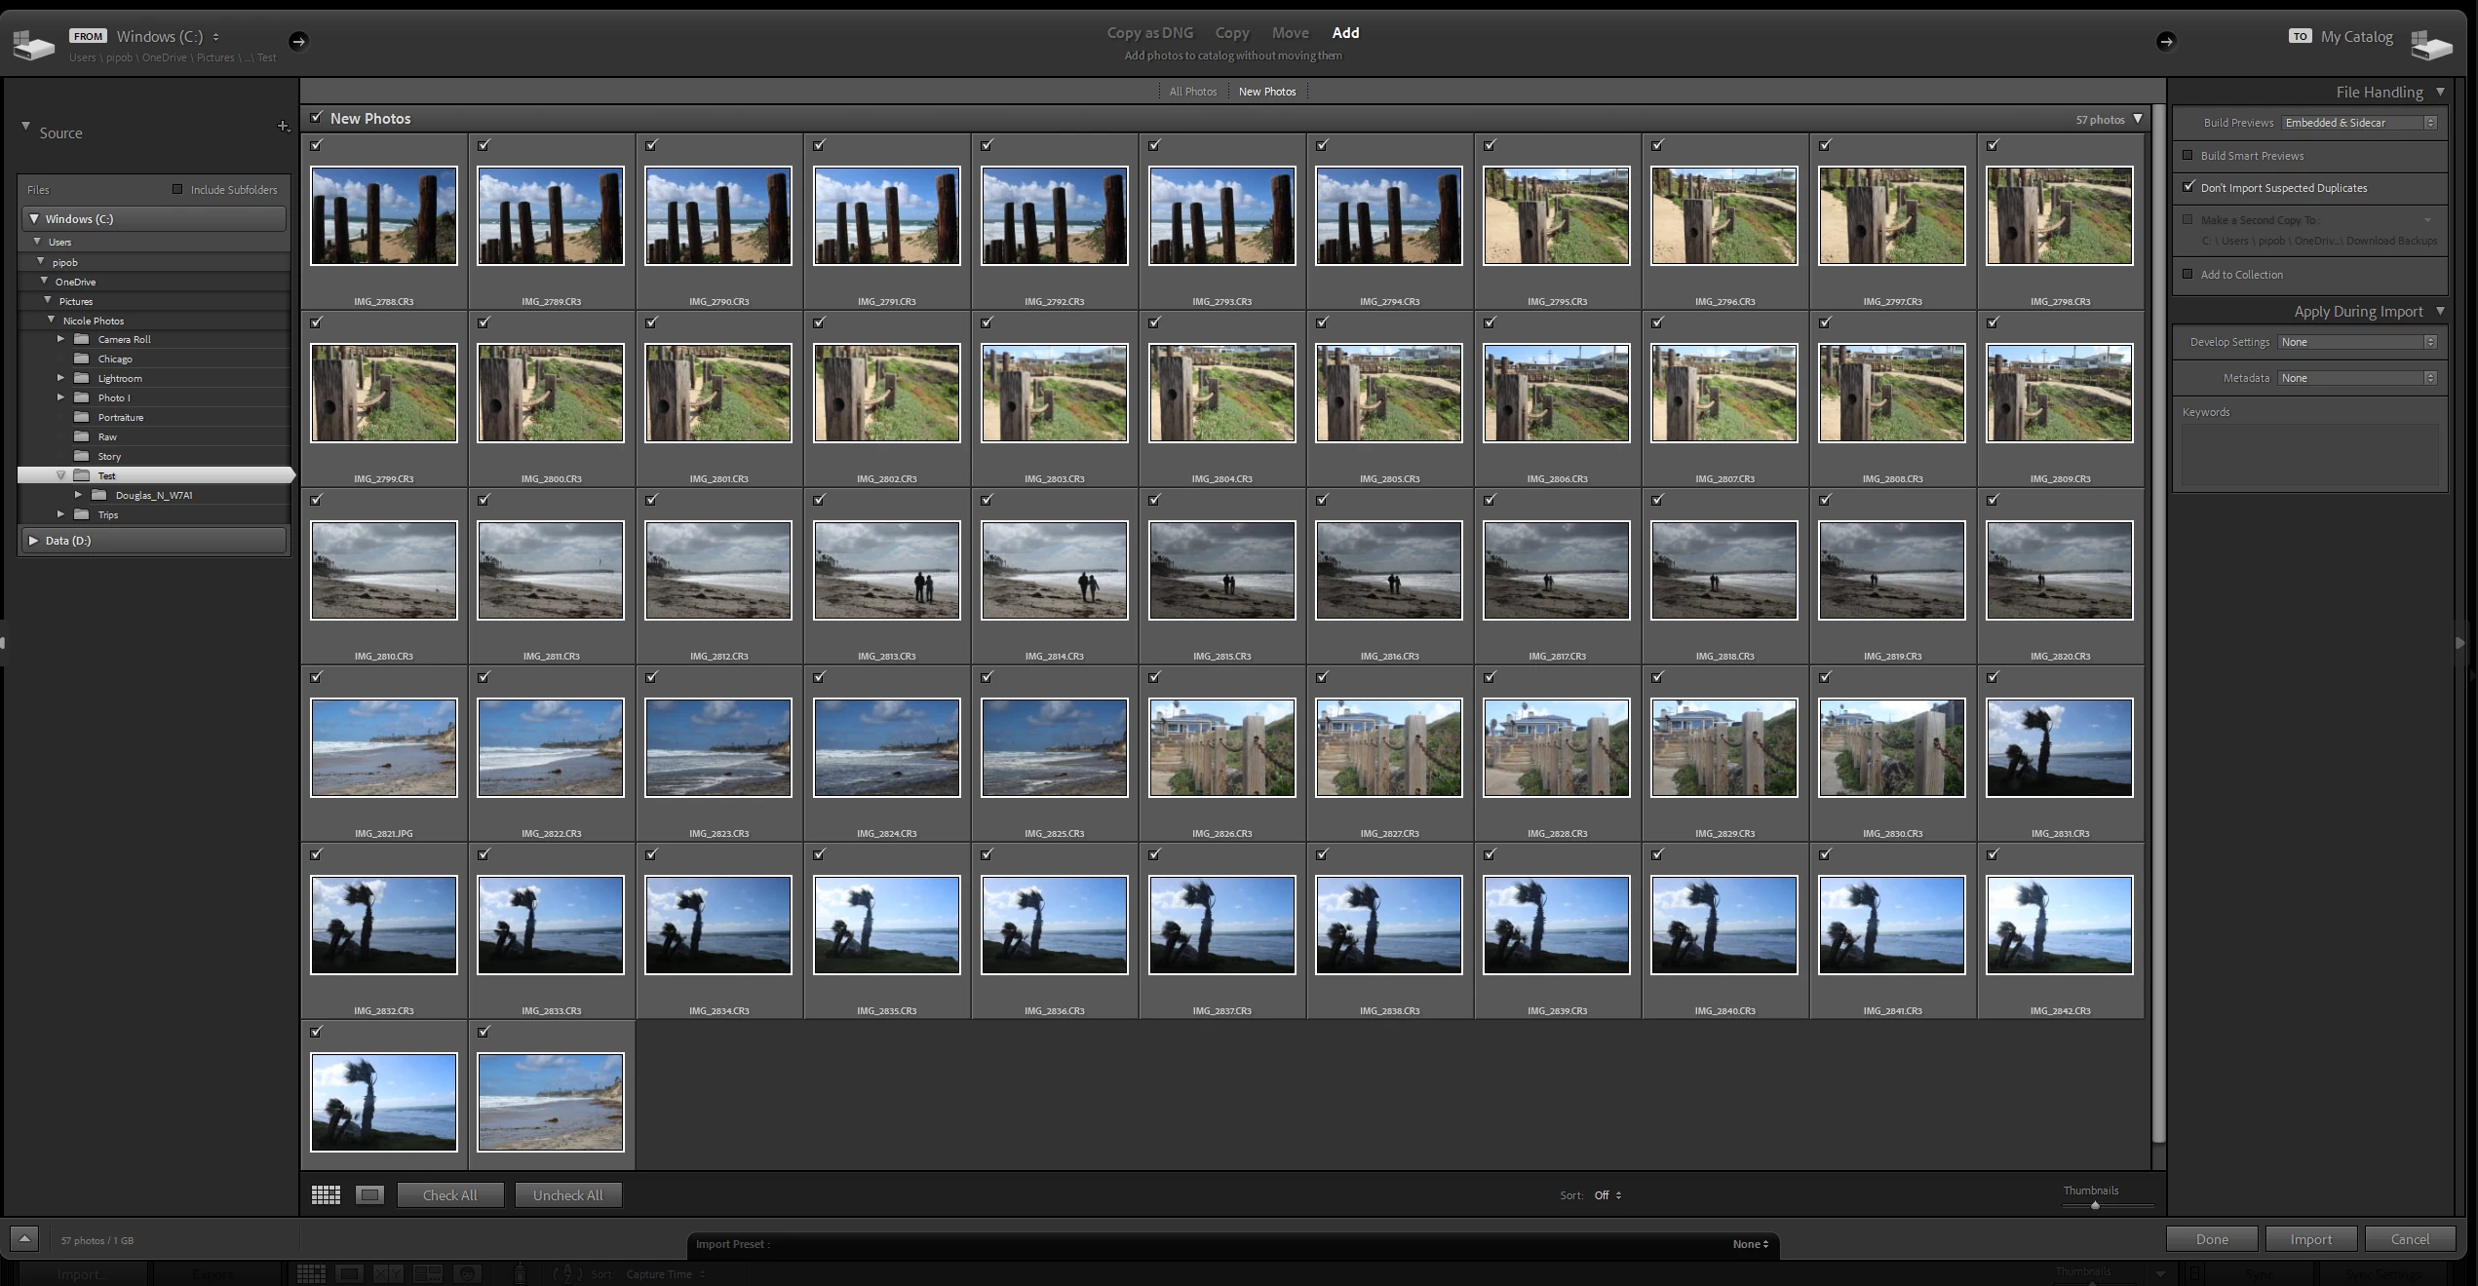
Task: Switch to grid view icon
Action: (326, 1194)
